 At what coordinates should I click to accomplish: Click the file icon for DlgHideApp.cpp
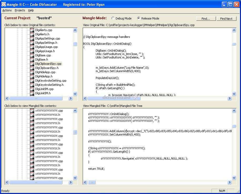(32, 72)
